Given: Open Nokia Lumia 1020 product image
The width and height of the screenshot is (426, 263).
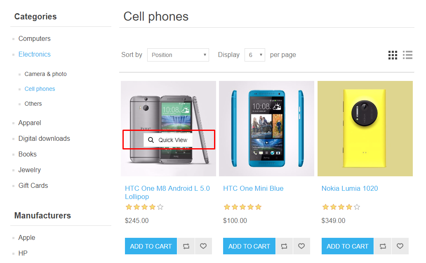Looking at the screenshot, I should click(x=365, y=128).
